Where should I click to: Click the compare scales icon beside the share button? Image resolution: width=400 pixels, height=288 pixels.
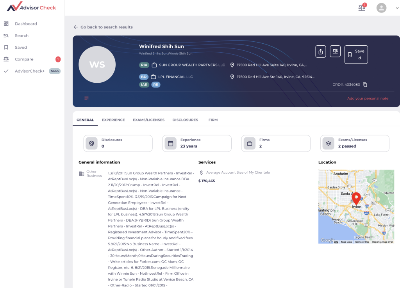[335, 51]
